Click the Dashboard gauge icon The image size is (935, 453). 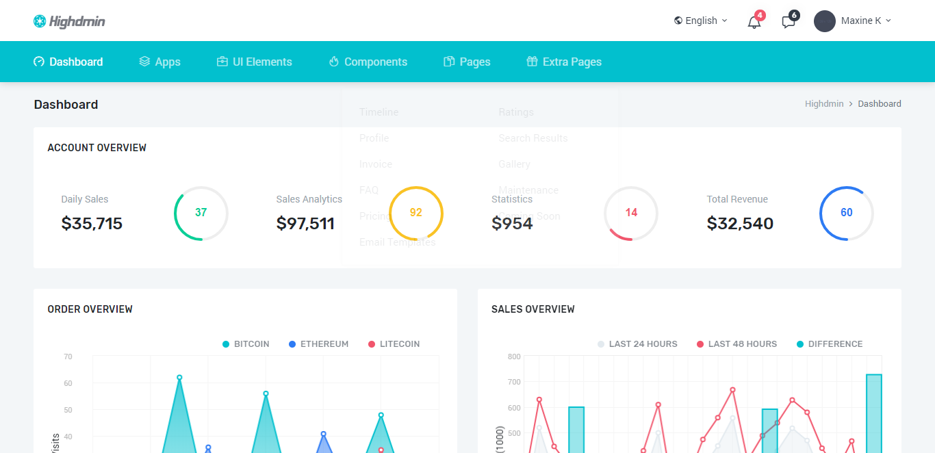click(x=39, y=62)
